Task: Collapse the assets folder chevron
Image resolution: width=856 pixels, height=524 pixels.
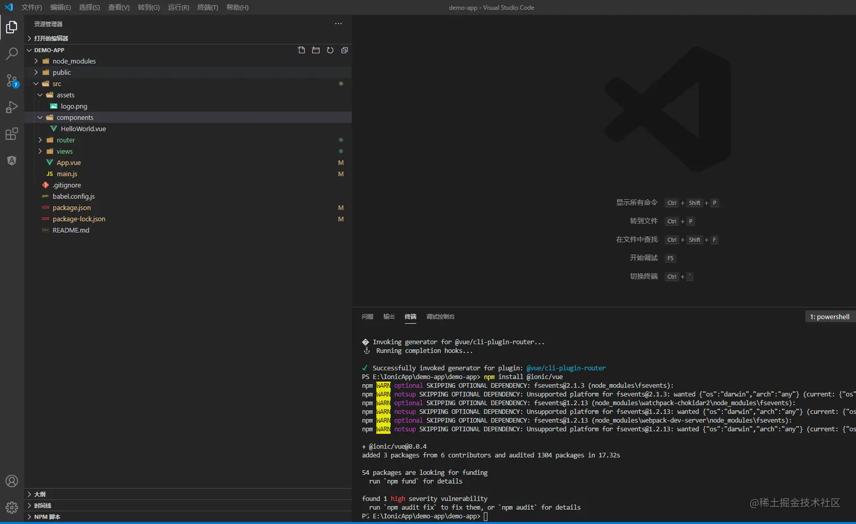Action: [40, 95]
